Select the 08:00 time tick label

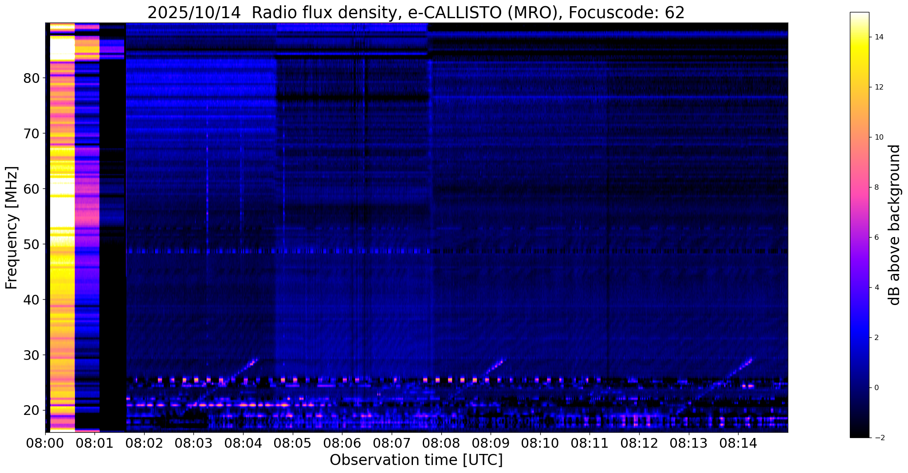[45, 443]
